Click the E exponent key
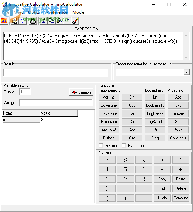The image size is (193, 212). click(x=144, y=188)
